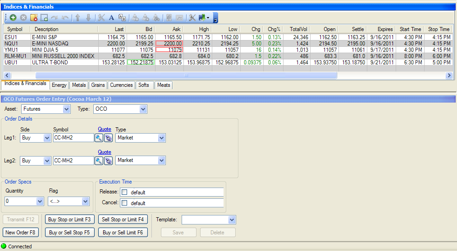Click Buy or Sell Stop F5 button
457x251 pixels.
(x=70, y=233)
